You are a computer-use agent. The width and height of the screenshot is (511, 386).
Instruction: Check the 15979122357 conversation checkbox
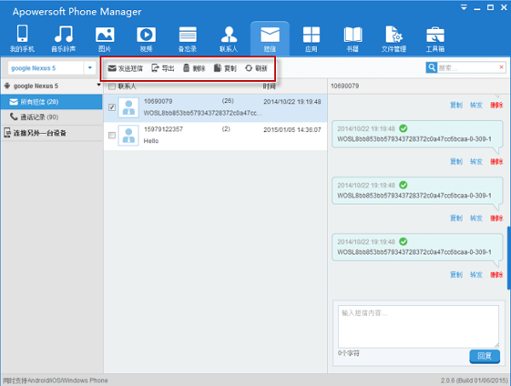point(112,135)
